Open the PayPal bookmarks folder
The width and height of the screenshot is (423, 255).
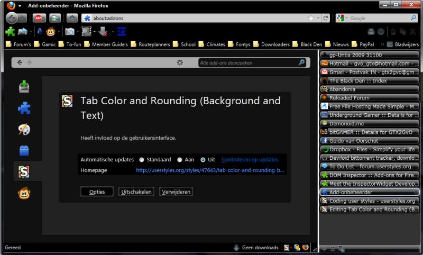tap(363, 44)
